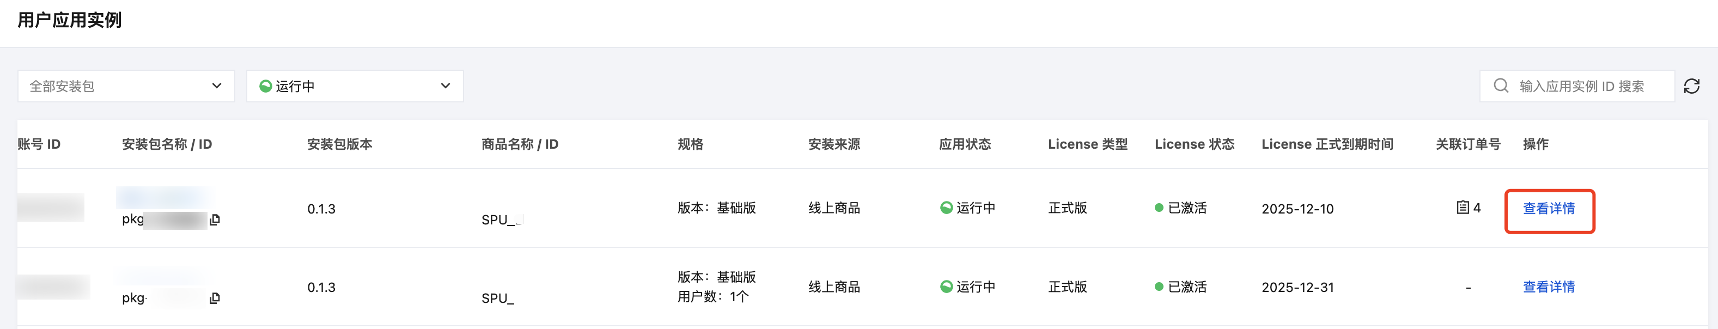Image resolution: width=1718 pixels, height=329 pixels.
Task: Copy the first row's package ID
Action: click(215, 220)
